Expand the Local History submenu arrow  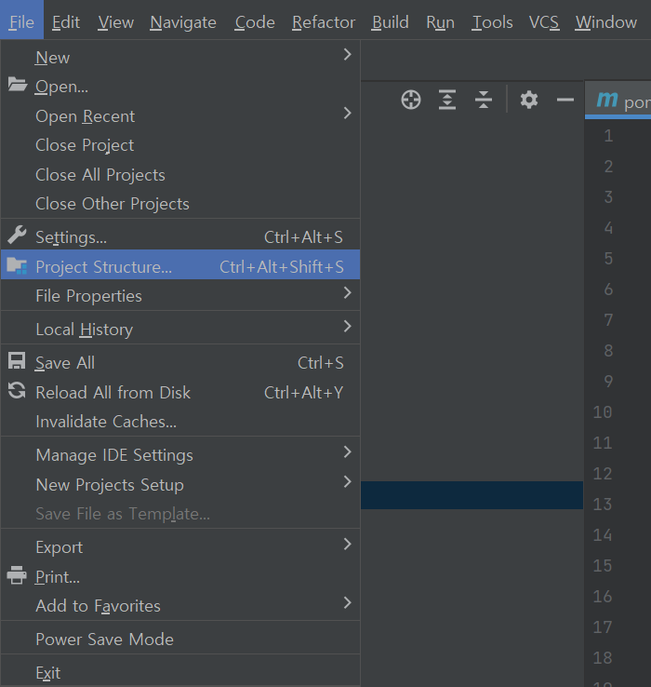coord(347,326)
